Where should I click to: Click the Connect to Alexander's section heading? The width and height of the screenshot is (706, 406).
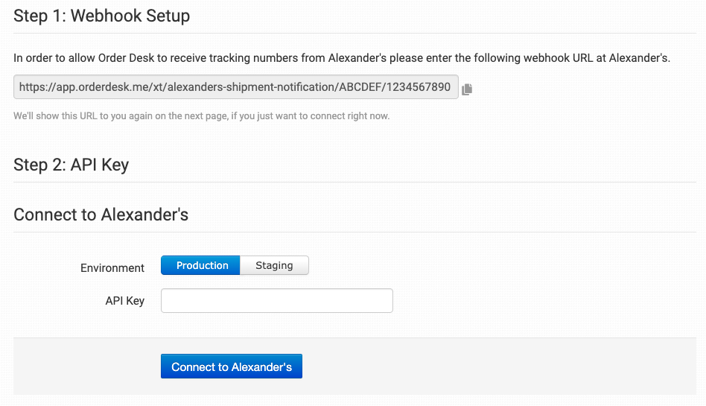[x=101, y=215]
